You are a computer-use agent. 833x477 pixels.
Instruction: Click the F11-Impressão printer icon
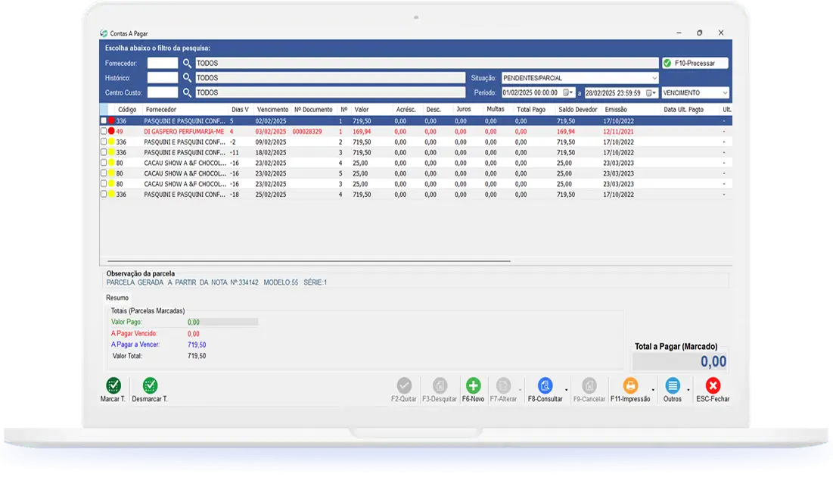tap(629, 385)
